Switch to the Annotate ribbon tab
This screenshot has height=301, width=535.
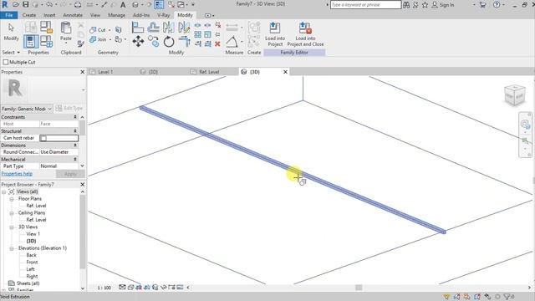point(73,15)
